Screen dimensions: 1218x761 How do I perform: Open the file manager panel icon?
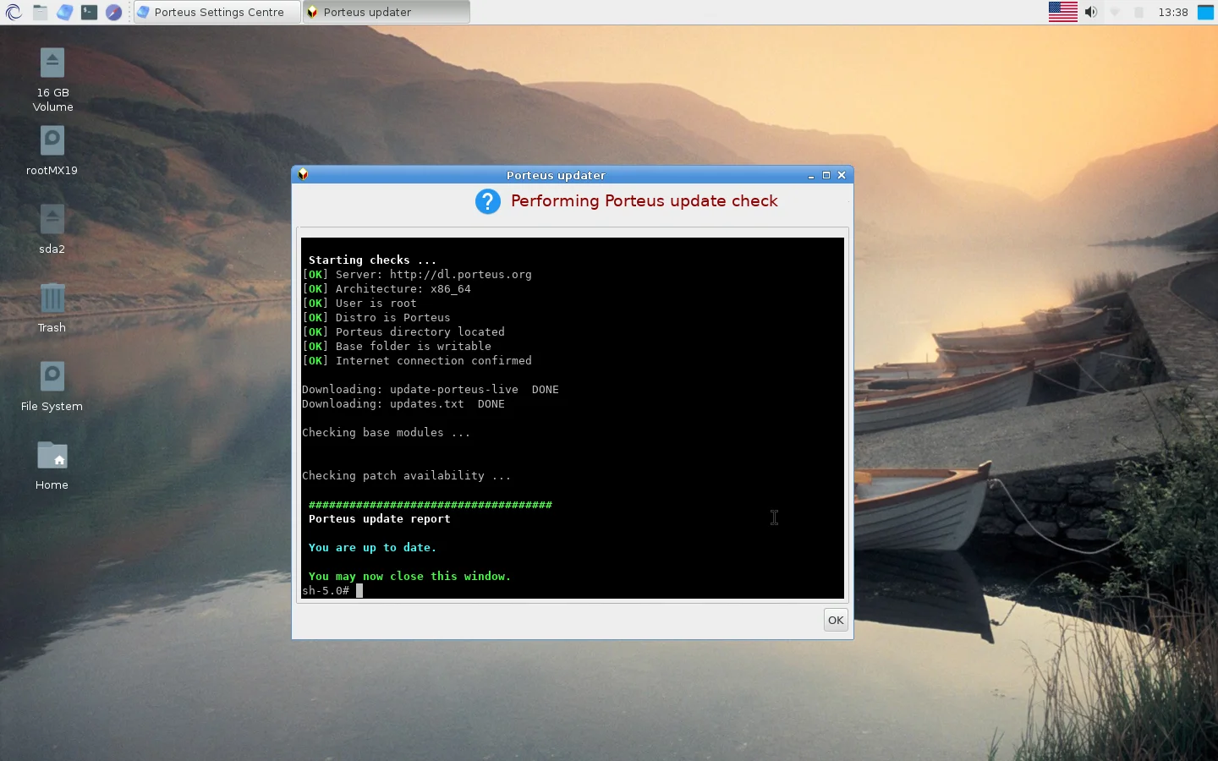(39, 12)
